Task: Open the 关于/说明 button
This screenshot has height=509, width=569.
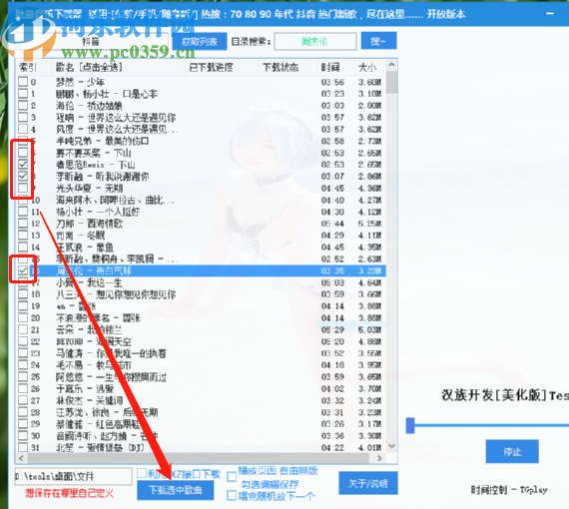Action: click(368, 483)
